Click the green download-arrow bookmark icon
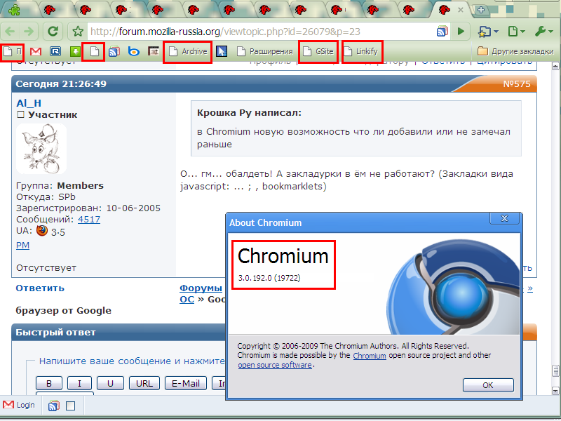The image size is (561, 421). click(x=75, y=51)
